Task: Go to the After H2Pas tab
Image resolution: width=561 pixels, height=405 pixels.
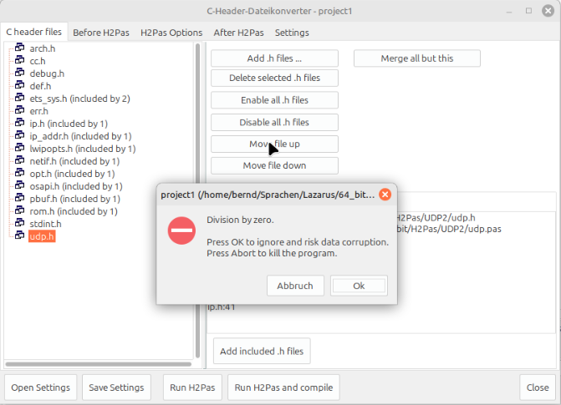Action: (x=238, y=33)
